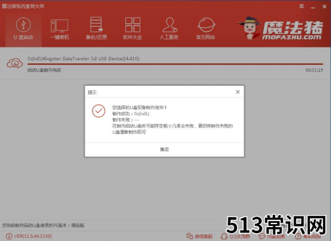The height and width of the screenshot is (241, 331).
Task: Click 制作成功：G:(hd1) line in dialog
Action: [x=131, y=114]
